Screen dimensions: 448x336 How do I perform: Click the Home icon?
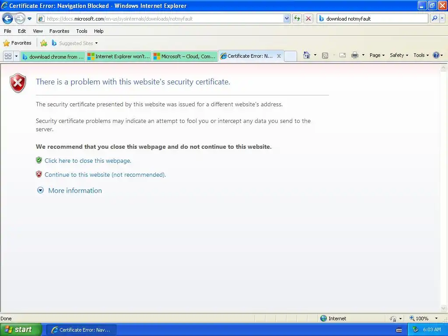pyautogui.click(x=307, y=55)
